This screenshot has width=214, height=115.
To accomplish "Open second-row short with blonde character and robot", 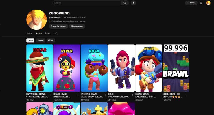I will click(40, 109).
